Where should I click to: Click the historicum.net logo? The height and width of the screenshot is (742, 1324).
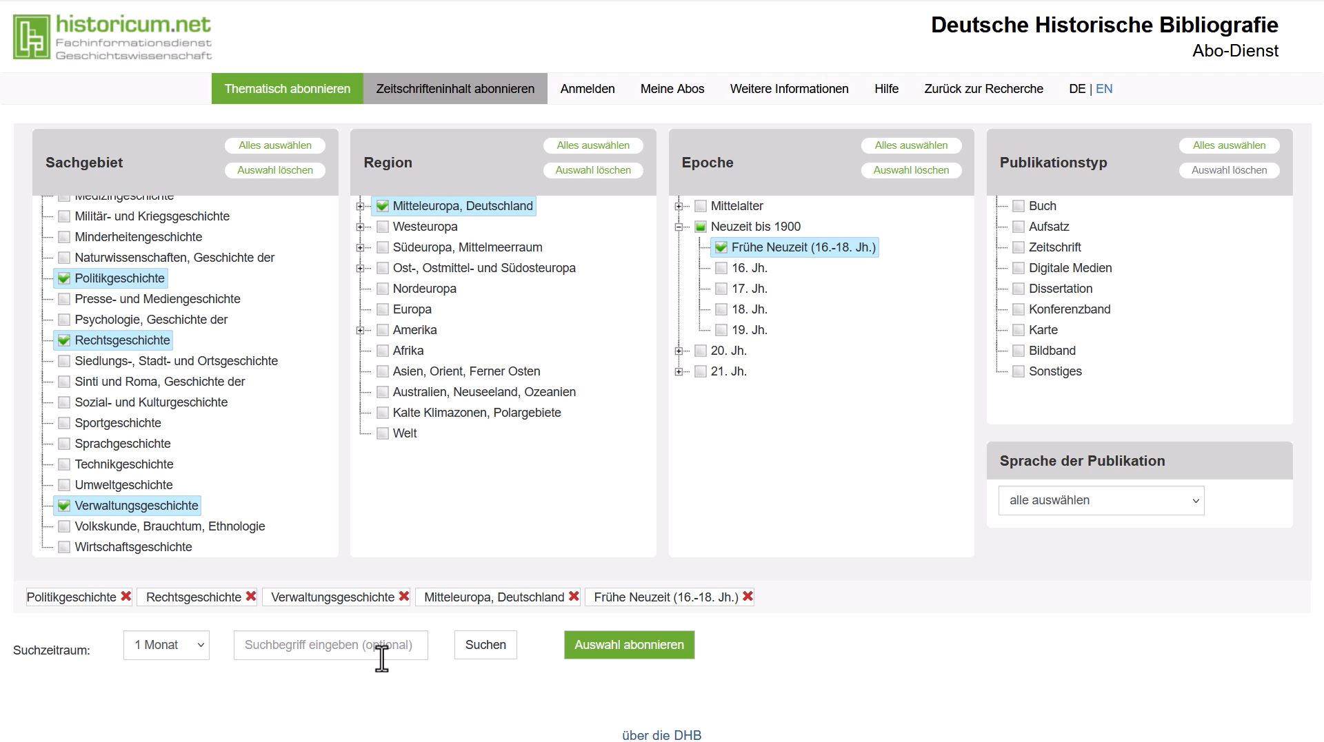pos(112,37)
